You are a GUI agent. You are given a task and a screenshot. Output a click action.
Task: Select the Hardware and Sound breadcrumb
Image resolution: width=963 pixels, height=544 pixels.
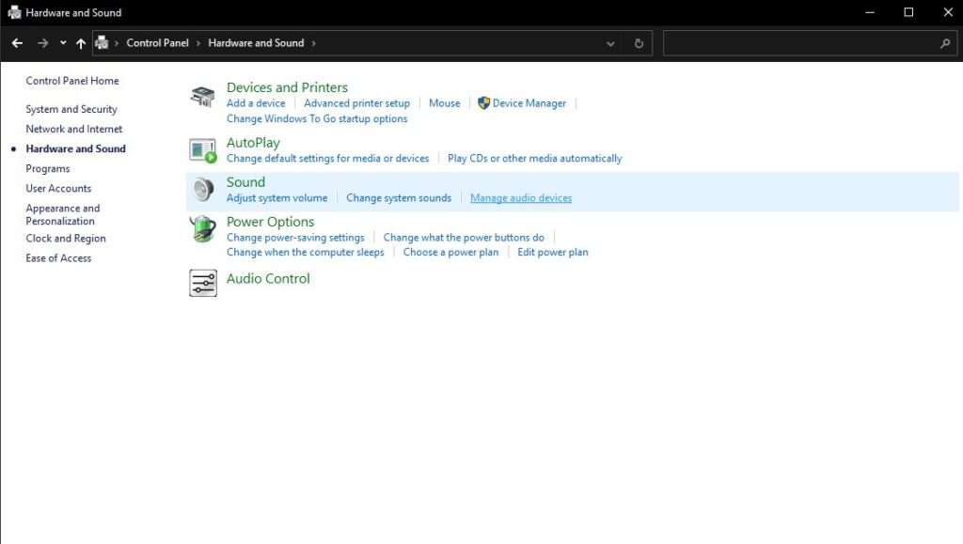click(256, 43)
